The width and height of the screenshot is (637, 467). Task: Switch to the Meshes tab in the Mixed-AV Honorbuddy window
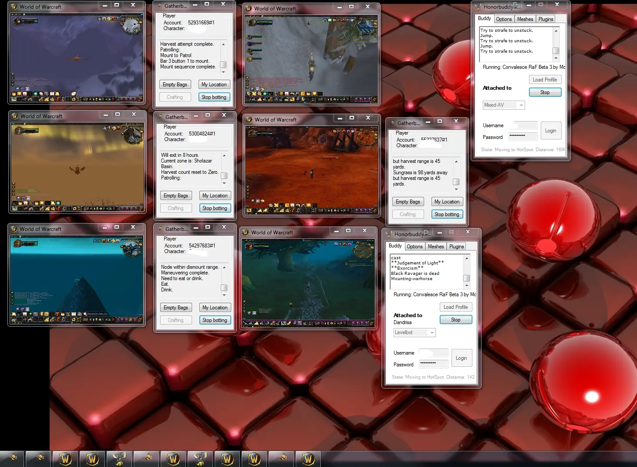tap(525, 19)
